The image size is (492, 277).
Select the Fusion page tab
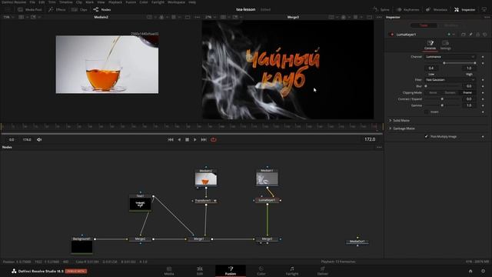click(231, 271)
